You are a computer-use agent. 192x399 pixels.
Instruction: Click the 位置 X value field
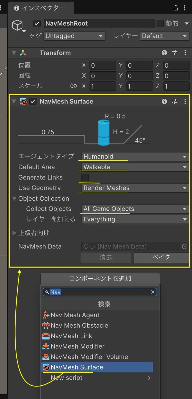(103, 65)
